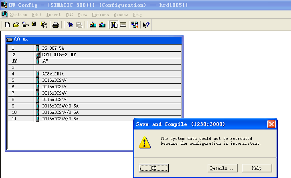Image resolution: width=291 pixels, height=178 pixels.
Task: Copy selection with Copy icon
Action: (x=70, y=25)
